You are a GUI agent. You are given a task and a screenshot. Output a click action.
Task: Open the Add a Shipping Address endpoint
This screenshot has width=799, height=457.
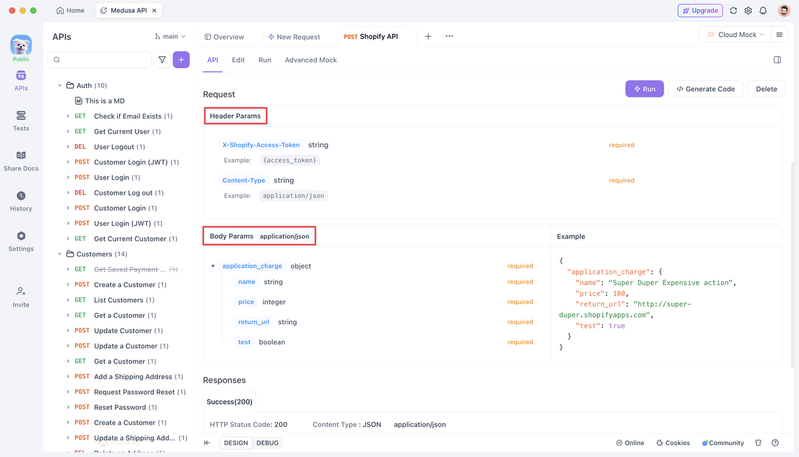[x=133, y=376]
